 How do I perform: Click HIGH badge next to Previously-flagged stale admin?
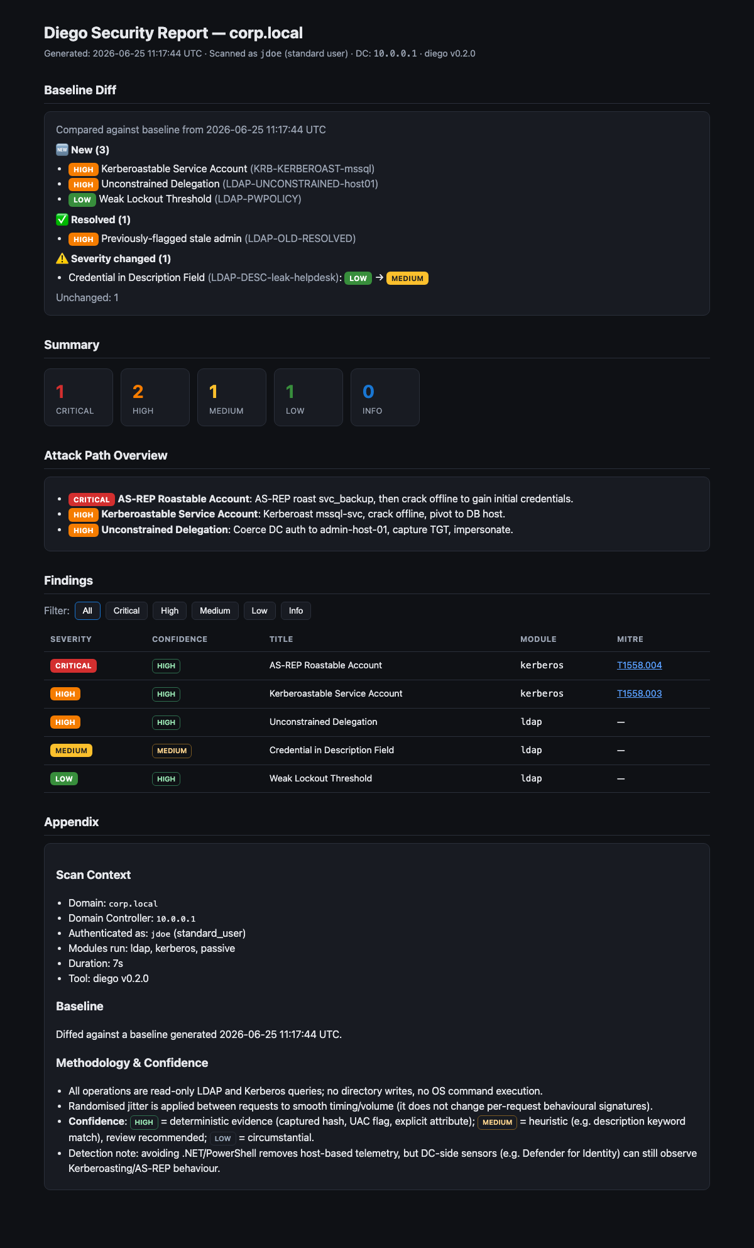[x=84, y=239]
